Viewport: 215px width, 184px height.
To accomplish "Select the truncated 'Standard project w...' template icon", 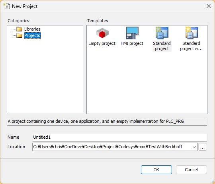I will coord(192,33).
